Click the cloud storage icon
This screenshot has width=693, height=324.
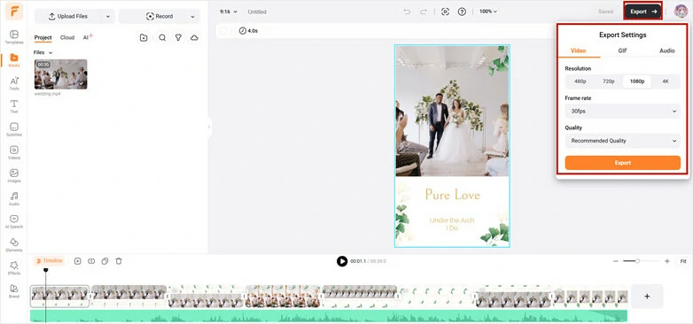tap(194, 38)
